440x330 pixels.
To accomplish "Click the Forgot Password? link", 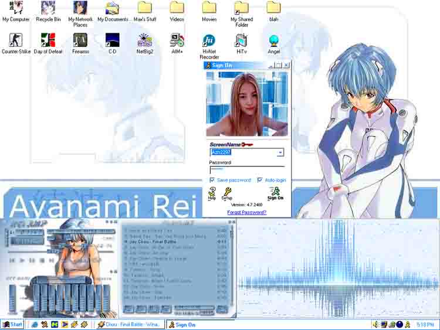I will click(246, 212).
